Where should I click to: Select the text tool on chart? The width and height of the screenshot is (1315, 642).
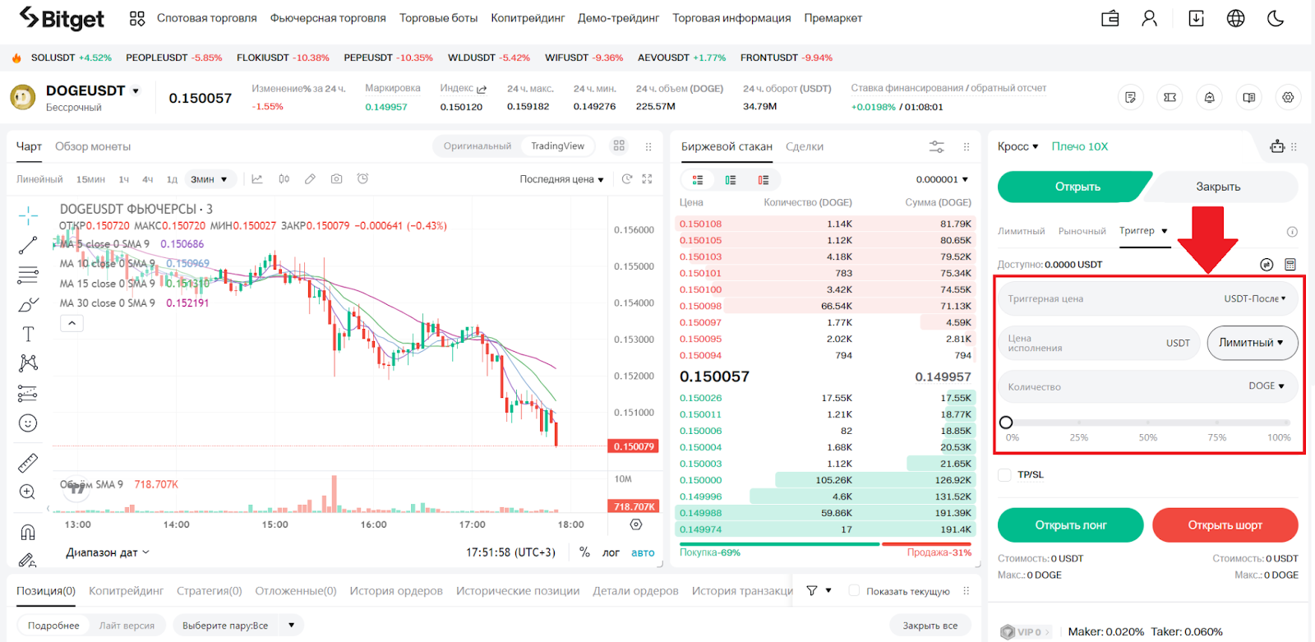[x=28, y=334]
